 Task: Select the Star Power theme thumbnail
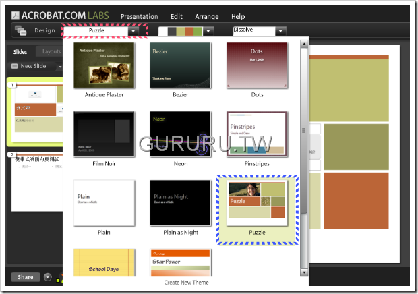[181, 262]
